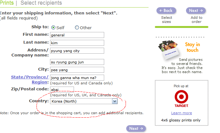Click into the First name field
Screen dimensions: 220x133
[77, 35]
